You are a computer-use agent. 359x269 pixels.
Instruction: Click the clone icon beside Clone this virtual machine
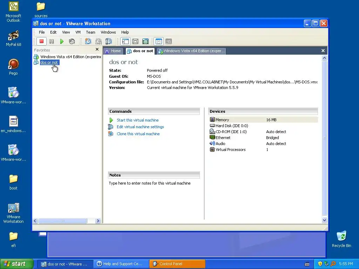tap(110, 133)
